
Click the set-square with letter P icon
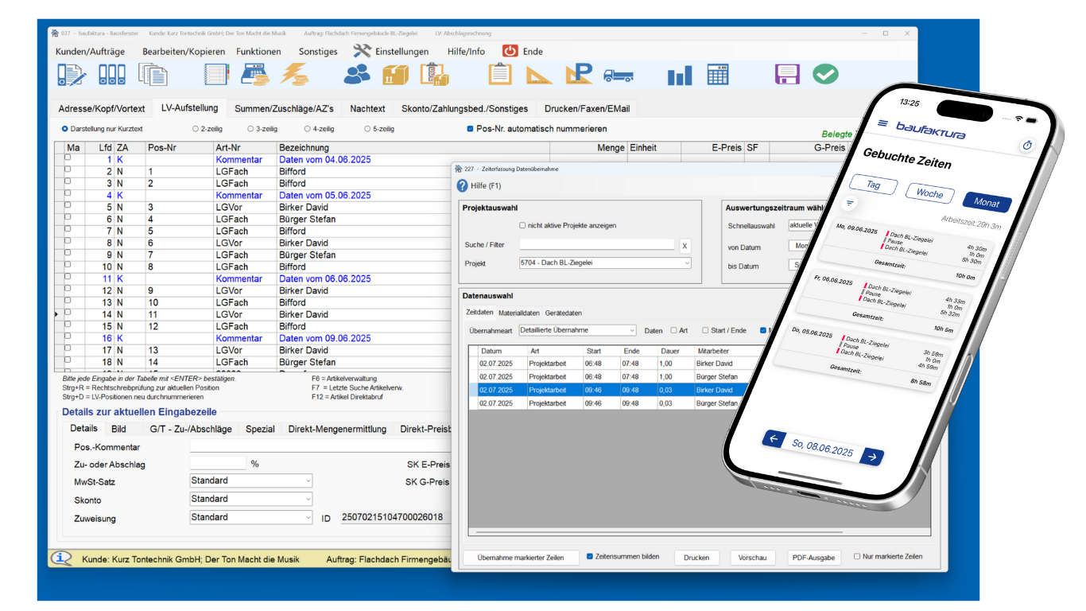tap(579, 74)
